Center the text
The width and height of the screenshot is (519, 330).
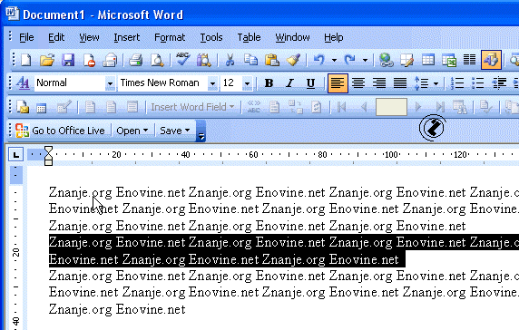click(358, 83)
